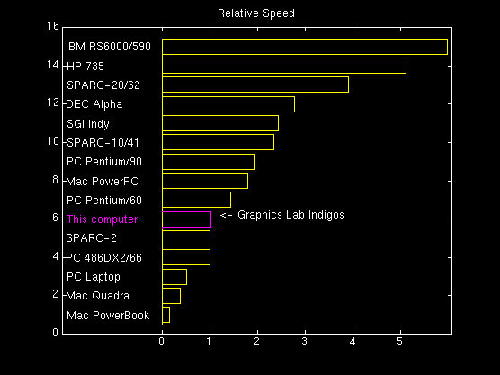Click y-axis tick label 14
Viewport: 500px width, 375px height.
pos(53,65)
